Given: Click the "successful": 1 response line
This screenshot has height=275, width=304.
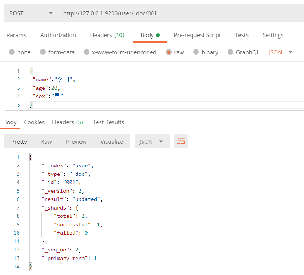Looking at the screenshot, I should point(78,224).
